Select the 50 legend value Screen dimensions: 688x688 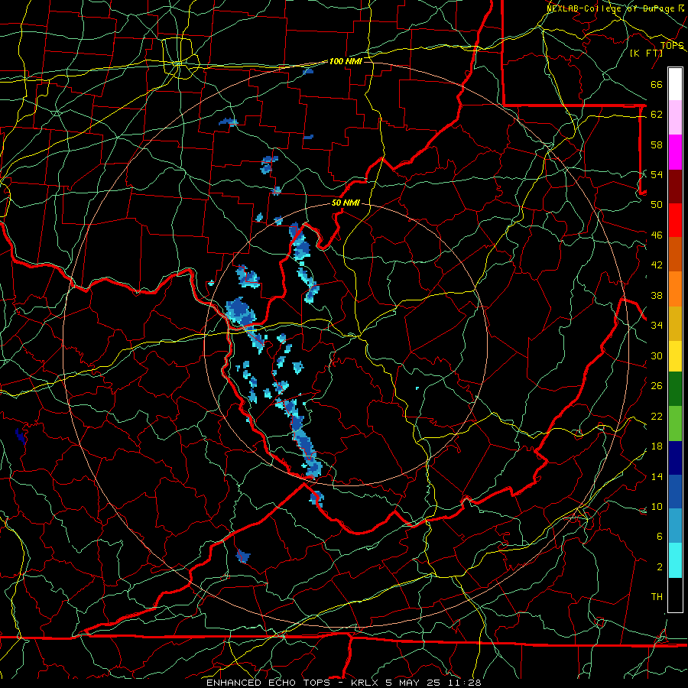click(657, 205)
